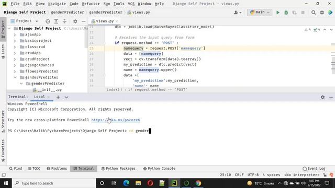The image size is (335, 188).
Task: Click genderPredicter breadcrumb after project name
Action: (x=68, y=13)
